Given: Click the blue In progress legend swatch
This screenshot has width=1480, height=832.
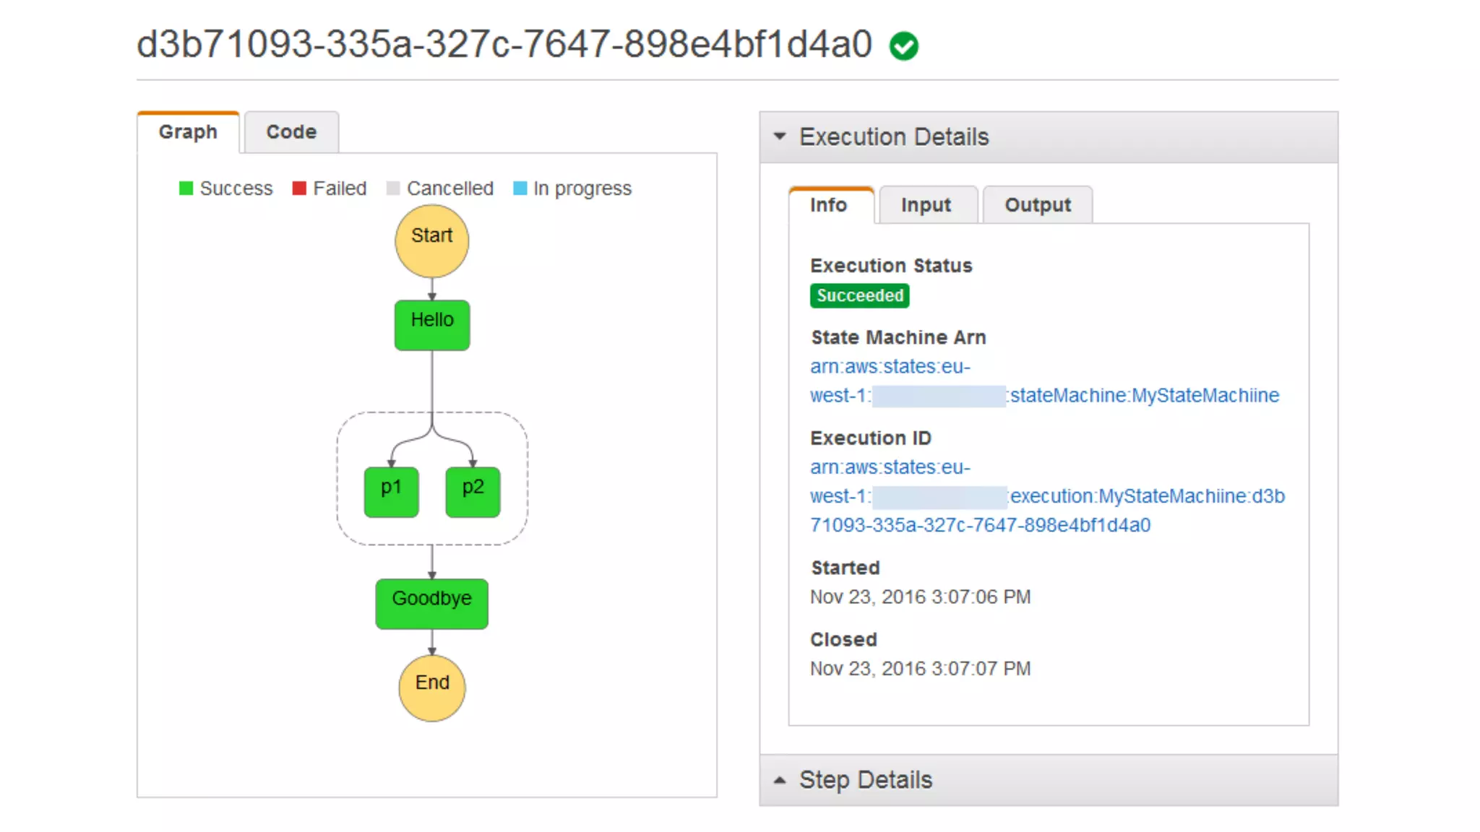Looking at the screenshot, I should click(x=520, y=188).
